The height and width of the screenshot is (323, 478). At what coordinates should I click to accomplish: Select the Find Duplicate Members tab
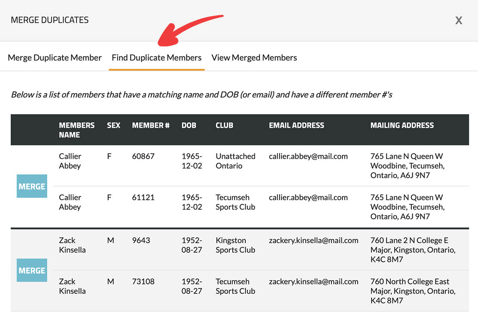[x=156, y=58]
